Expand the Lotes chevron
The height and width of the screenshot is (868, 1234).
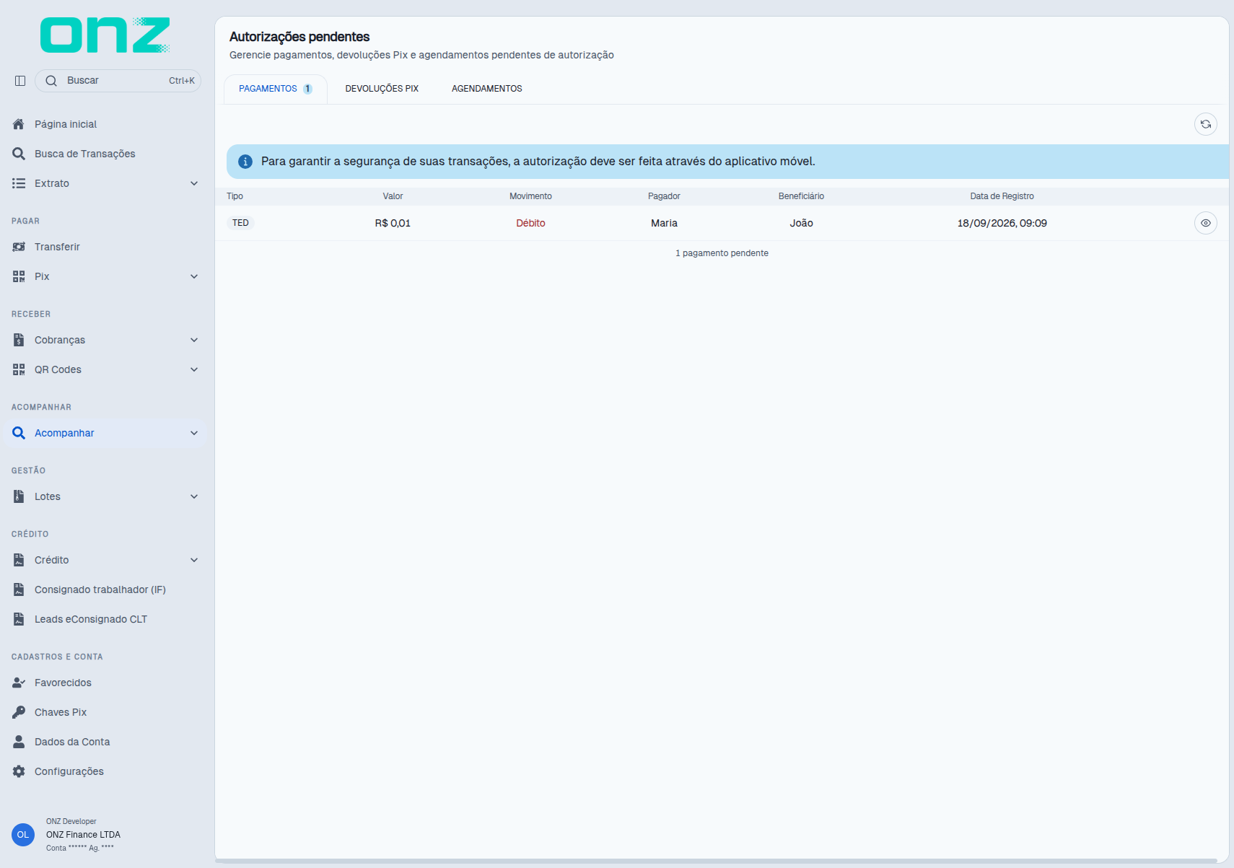click(x=194, y=496)
